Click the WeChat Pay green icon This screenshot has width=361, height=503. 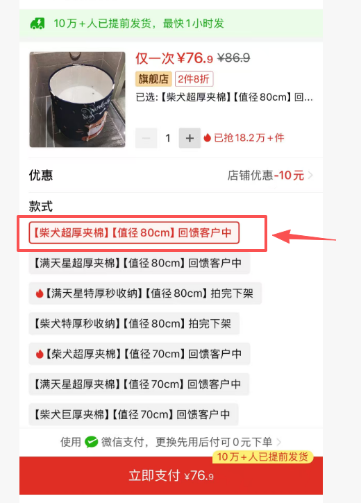(91, 442)
